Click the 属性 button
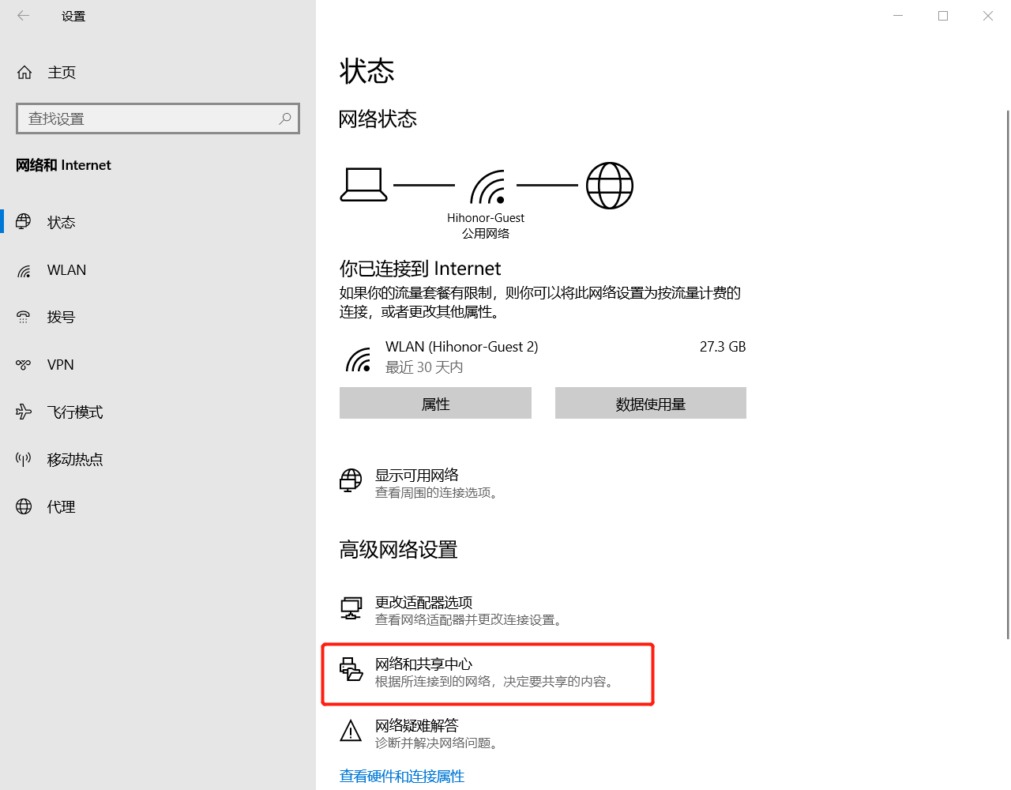The height and width of the screenshot is (790, 1011). 435,404
